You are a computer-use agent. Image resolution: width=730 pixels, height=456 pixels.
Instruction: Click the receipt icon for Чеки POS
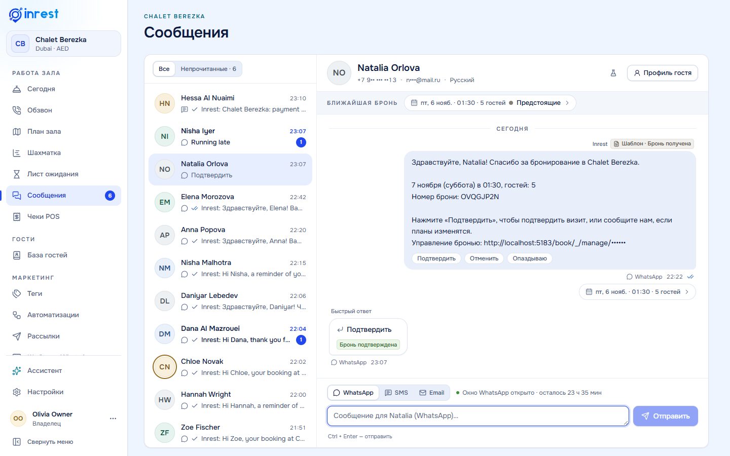(17, 216)
